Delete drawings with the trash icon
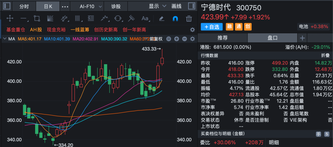333x147 pixels. 189,19
